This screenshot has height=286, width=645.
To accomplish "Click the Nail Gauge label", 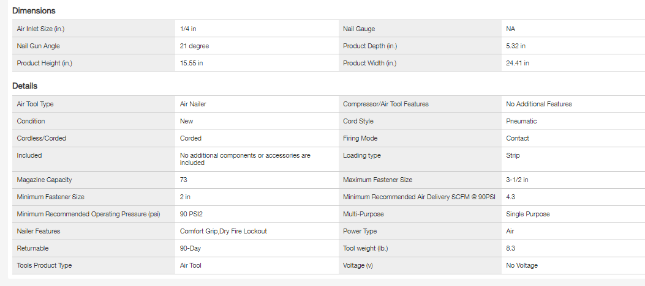I will (x=359, y=29).
